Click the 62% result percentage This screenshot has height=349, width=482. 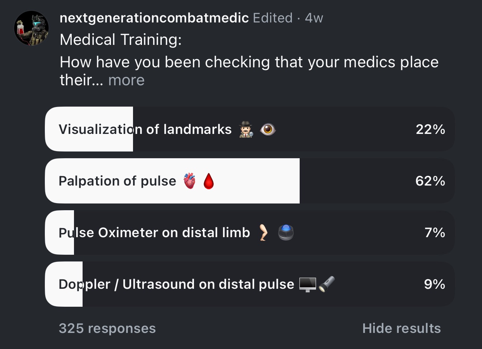[x=430, y=181]
